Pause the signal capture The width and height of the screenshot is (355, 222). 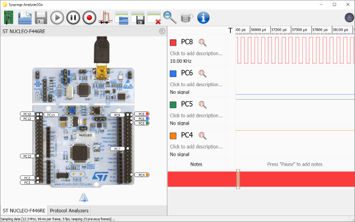(x=73, y=17)
